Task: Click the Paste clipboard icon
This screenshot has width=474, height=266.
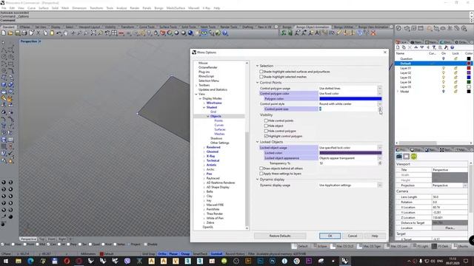Action: click(52, 33)
